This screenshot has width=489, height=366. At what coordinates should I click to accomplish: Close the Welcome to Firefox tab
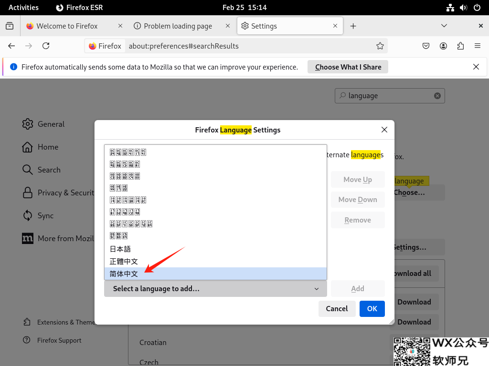coord(120,26)
